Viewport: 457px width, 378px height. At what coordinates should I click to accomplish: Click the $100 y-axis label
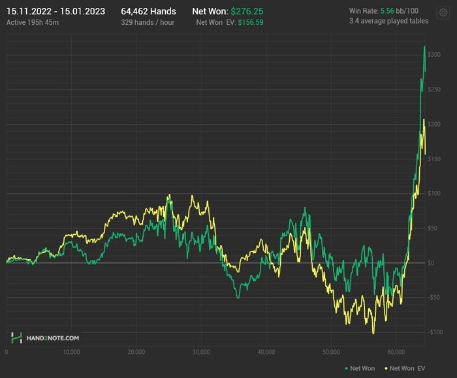pyautogui.click(x=434, y=193)
